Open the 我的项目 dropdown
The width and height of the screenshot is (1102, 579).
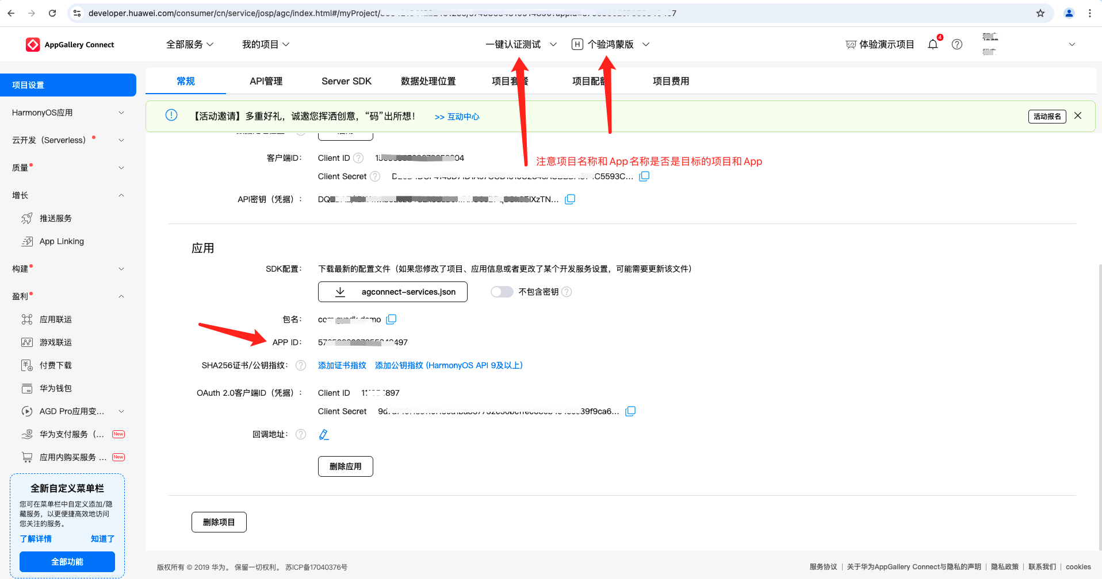266,44
